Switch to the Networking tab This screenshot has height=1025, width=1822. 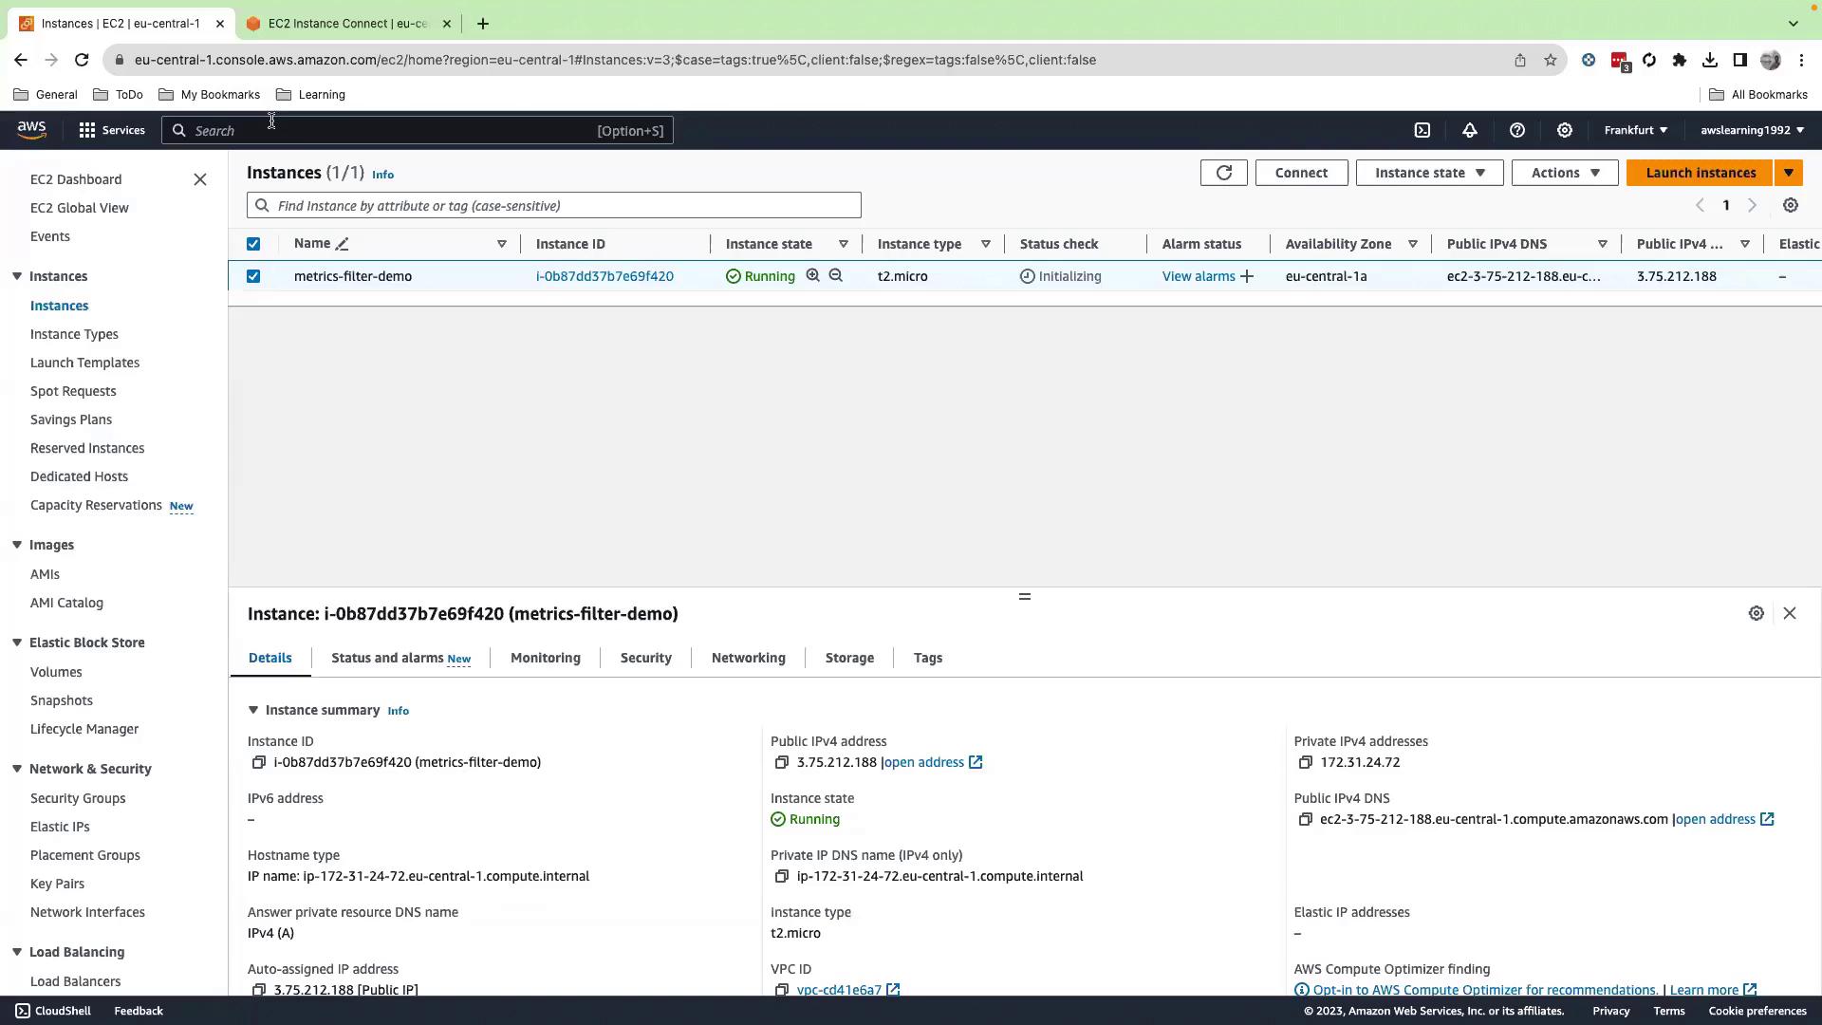pos(748,658)
